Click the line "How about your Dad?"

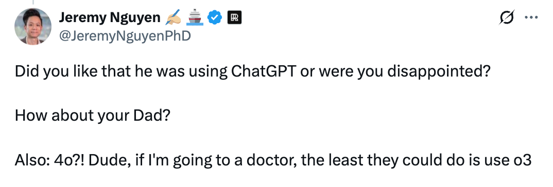pos(92,116)
